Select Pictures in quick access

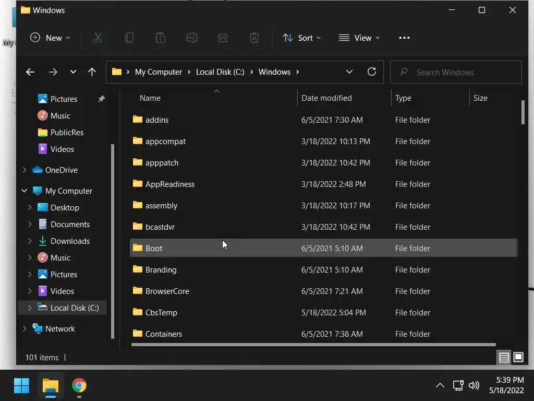(64, 99)
